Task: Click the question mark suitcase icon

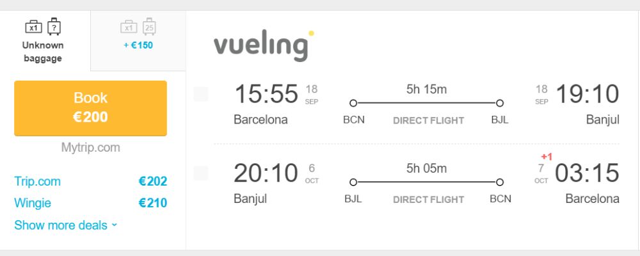Action: coord(54,26)
